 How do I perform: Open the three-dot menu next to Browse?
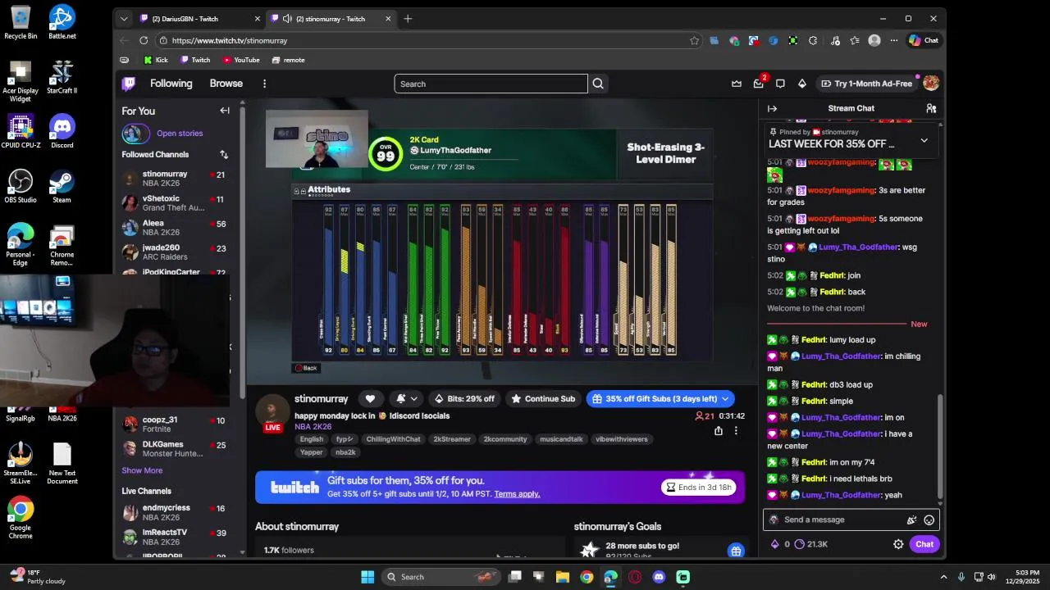pyautogui.click(x=264, y=84)
